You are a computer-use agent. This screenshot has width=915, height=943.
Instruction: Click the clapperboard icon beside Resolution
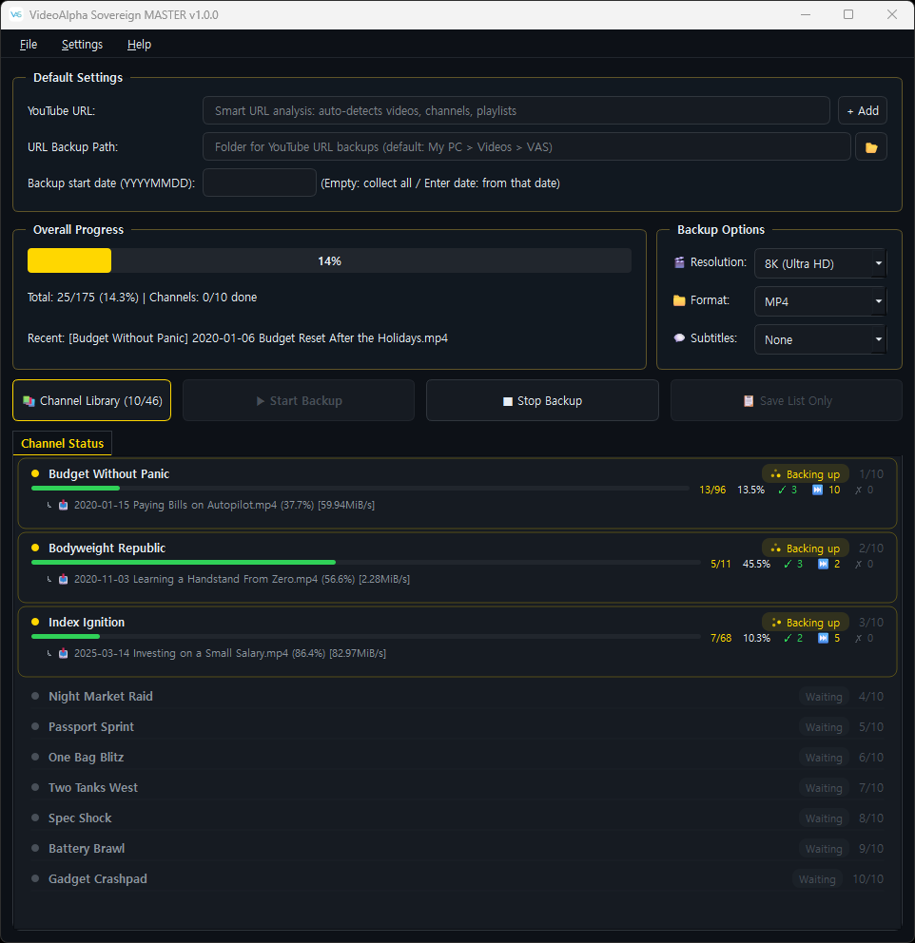pos(679,262)
